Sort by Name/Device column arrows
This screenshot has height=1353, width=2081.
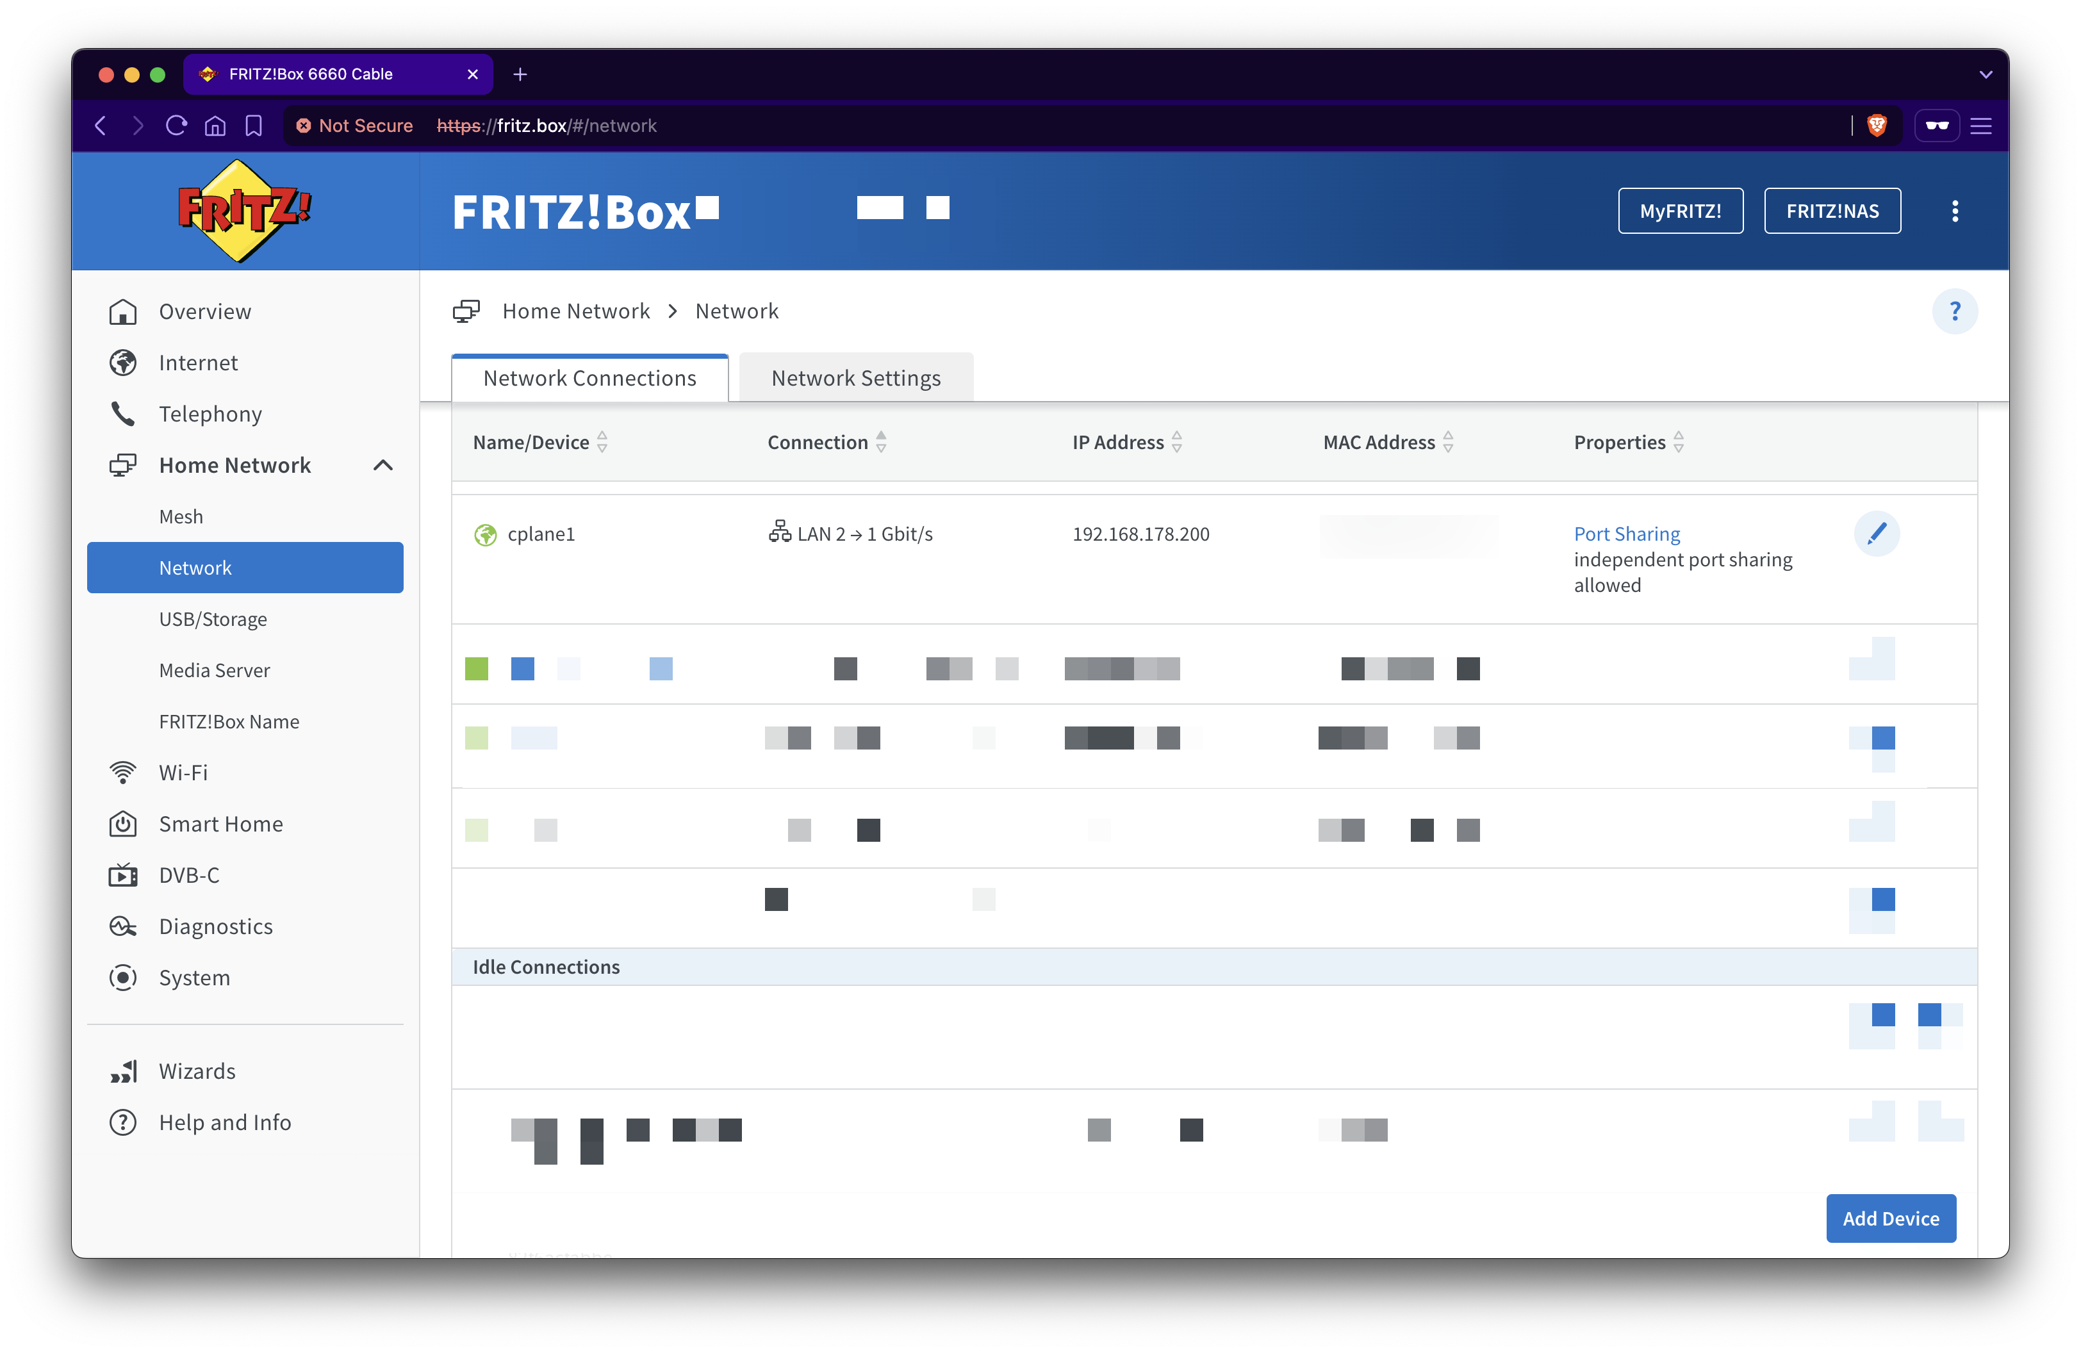602,442
